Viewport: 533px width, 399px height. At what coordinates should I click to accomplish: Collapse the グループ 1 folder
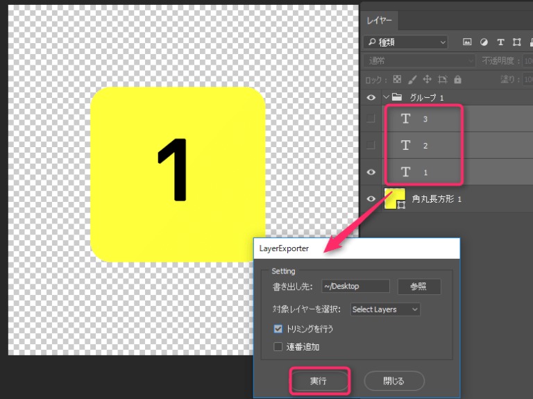tap(386, 98)
